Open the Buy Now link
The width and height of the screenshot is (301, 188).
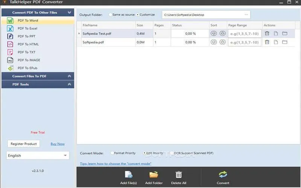coord(58,144)
